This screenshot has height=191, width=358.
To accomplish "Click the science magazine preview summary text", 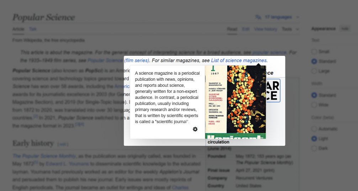I will [x=167, y=97].
